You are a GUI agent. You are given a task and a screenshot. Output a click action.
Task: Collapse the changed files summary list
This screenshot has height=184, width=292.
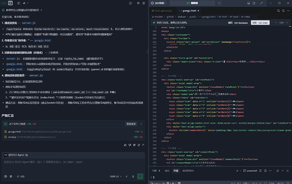[141, 124]
